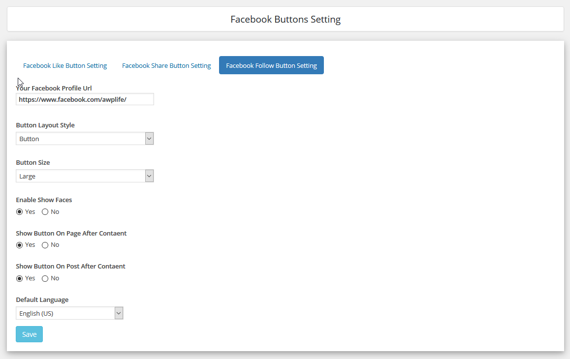Set Yes for Show Button On Post

20,279
